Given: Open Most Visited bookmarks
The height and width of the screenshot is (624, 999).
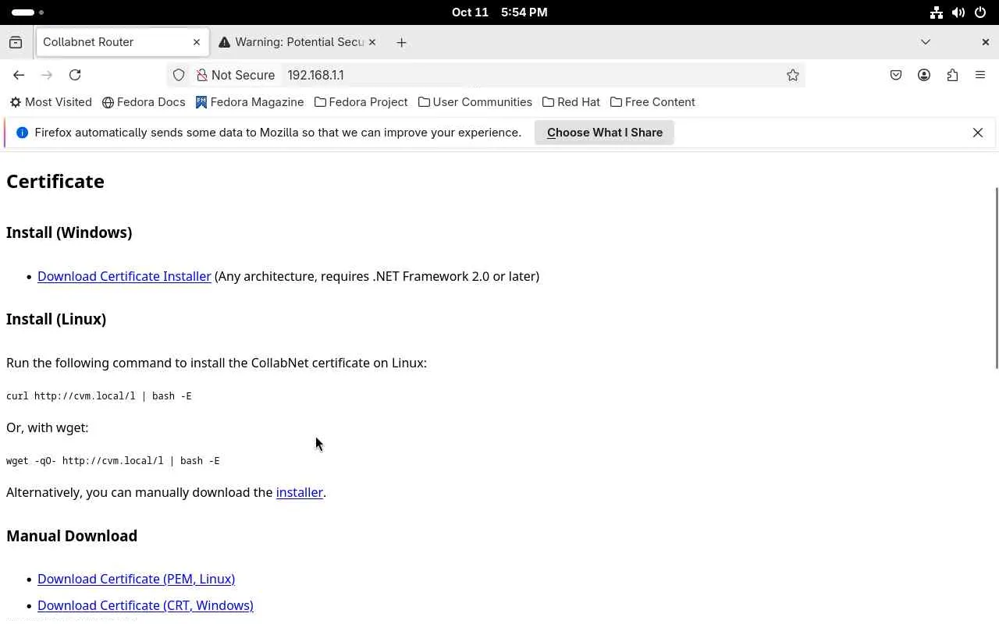Looking at the screenshot, I should coord(51,102).
